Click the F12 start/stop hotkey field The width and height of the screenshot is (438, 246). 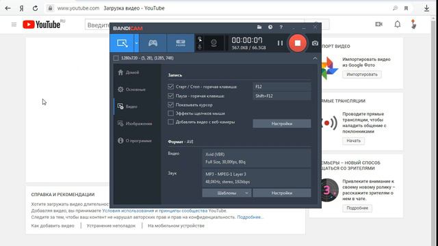[281, 87]
